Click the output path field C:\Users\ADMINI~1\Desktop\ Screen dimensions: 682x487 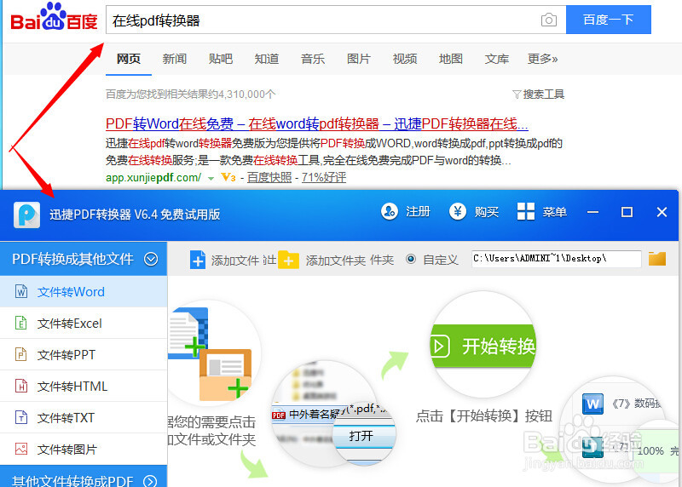coord(557,259)
